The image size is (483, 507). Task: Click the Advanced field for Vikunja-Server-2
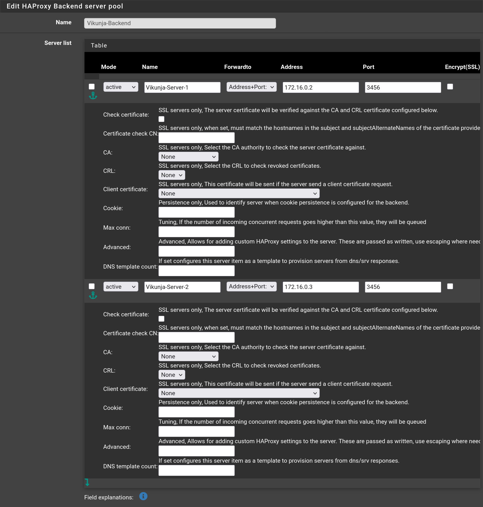coord(197,451)
